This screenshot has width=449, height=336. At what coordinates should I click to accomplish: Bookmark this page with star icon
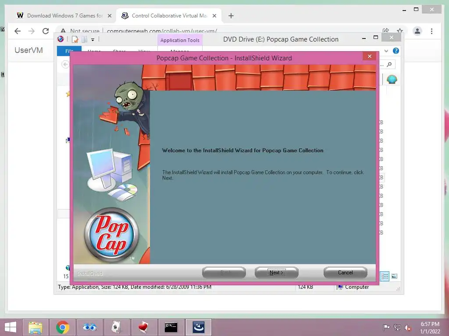[x=400, y=31]
